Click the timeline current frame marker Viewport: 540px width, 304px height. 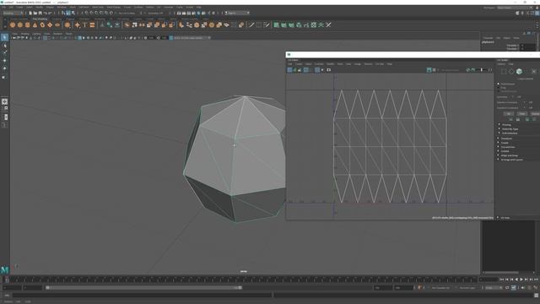[7, 280]
